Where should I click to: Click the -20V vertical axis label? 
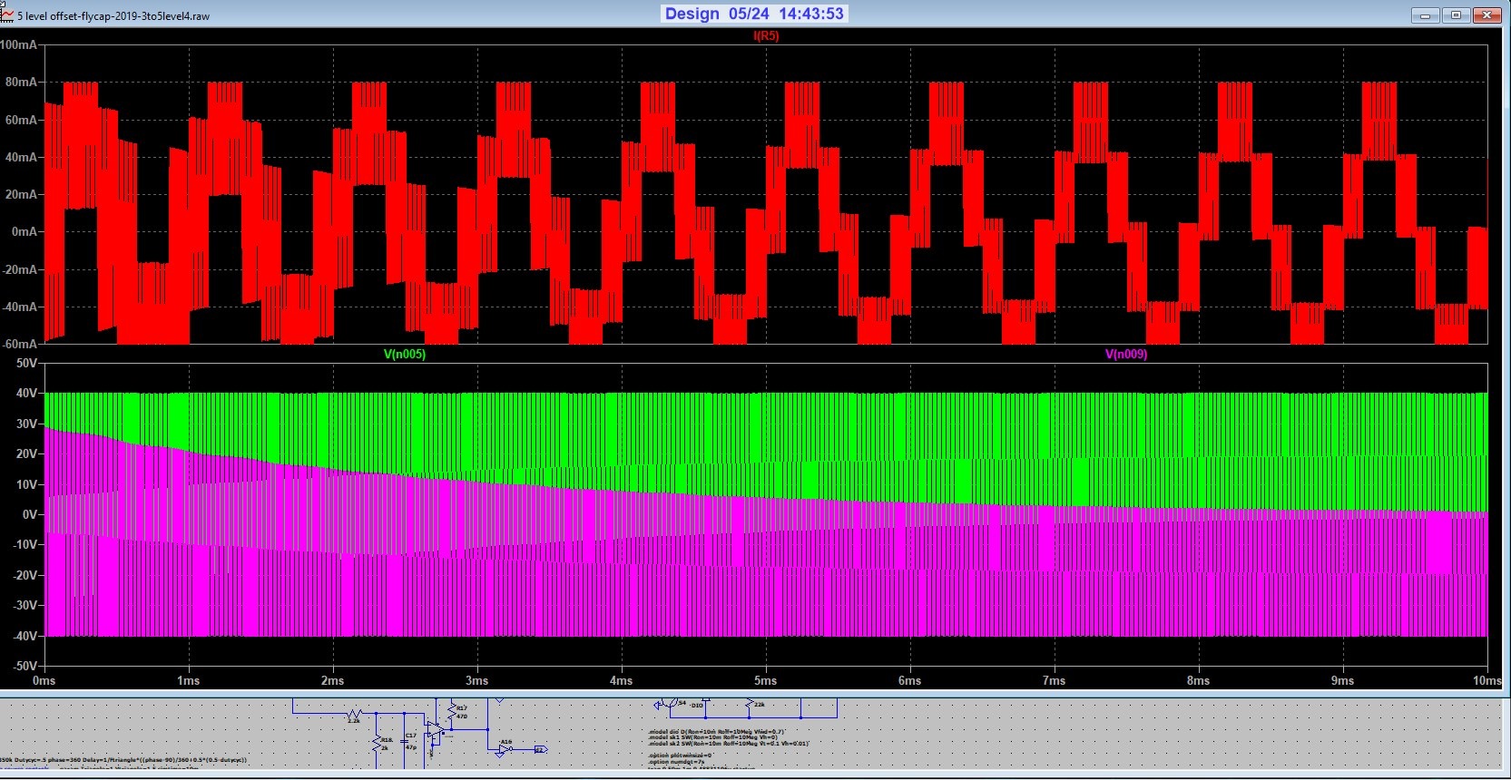tap(25, 575)
